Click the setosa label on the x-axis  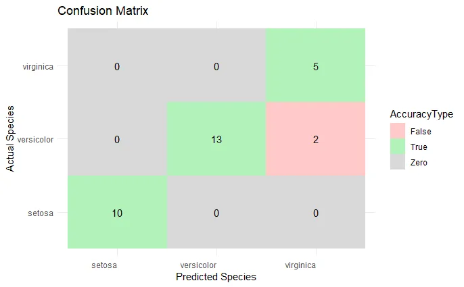(x=104, y=265)
